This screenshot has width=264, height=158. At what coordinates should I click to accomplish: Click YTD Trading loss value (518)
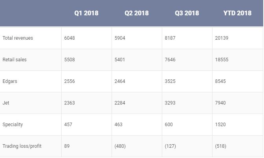click(221, 146)
